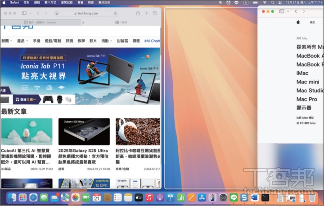
Task: Open the 討論區 section link
Action: pos(122,41)
